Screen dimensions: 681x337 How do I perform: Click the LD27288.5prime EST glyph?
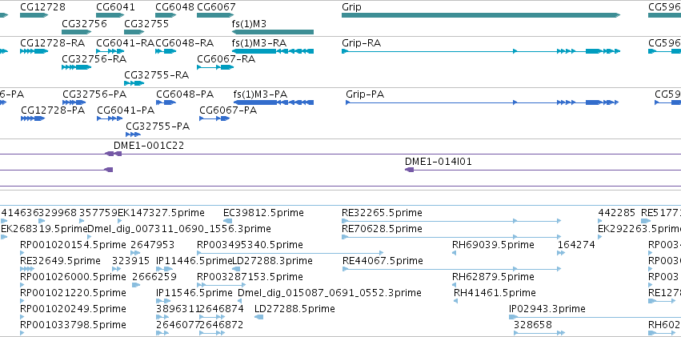[x=258, y=317]
